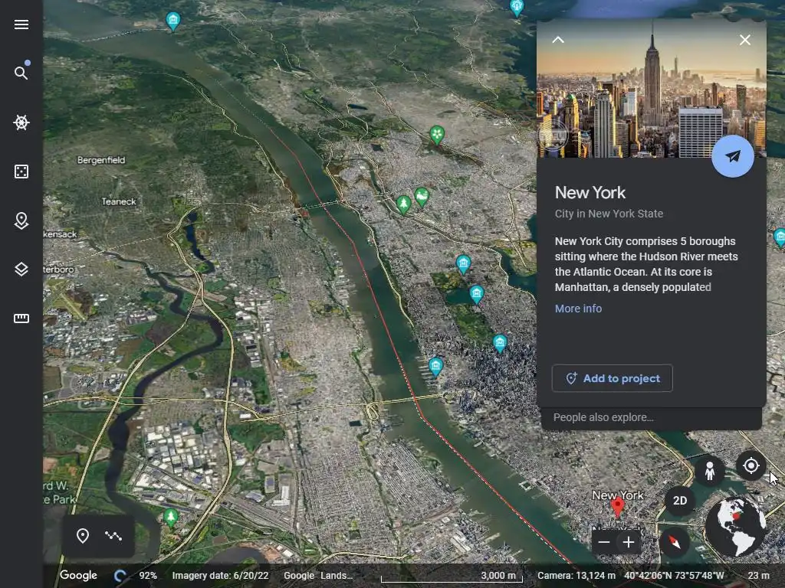Click the red New York placemark pin

(618, 508)
